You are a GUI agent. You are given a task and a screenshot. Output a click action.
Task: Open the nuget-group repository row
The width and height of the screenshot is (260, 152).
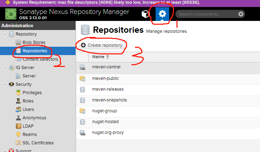point(168,112)
